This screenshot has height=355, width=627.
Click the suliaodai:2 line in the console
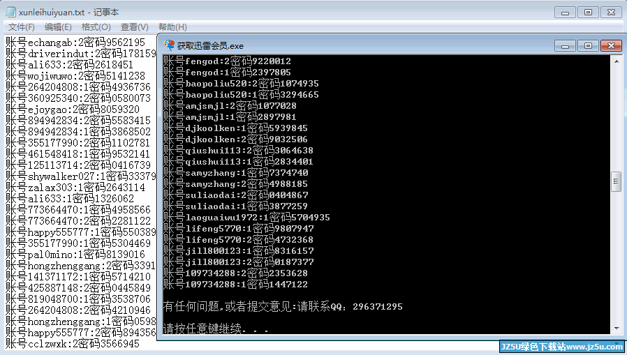point(235,195)
